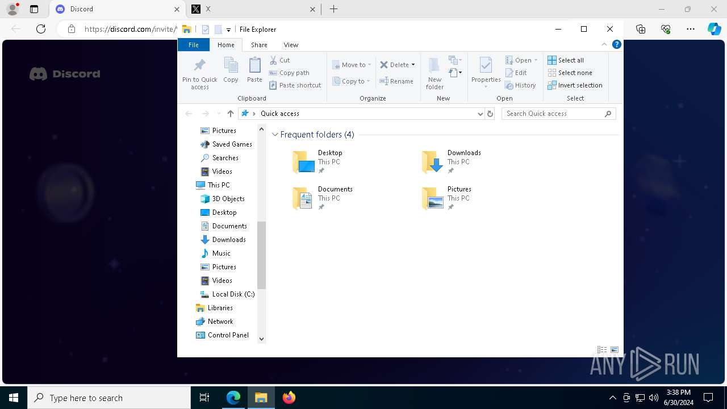727x409 pixels.
Task: Select the Home ribbon tab
Action: [226, 45]
